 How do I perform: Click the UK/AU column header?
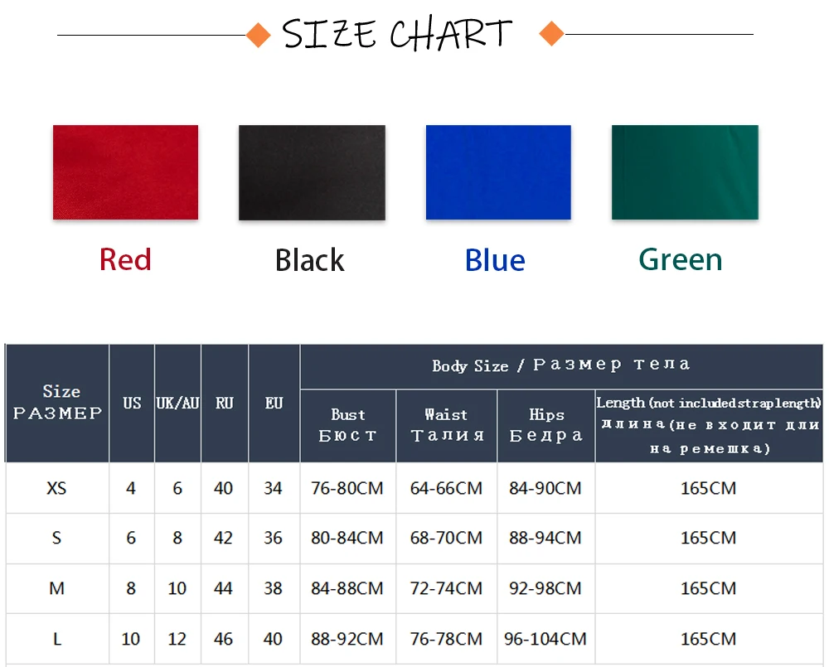(177, 404)
